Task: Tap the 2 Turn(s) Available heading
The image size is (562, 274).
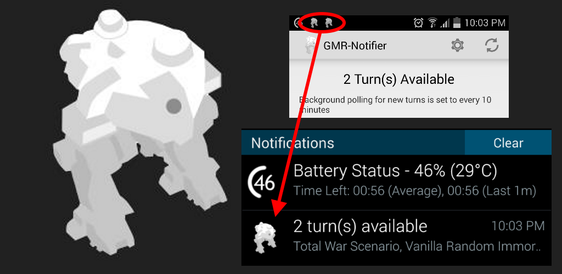Action: pos(398,79)
